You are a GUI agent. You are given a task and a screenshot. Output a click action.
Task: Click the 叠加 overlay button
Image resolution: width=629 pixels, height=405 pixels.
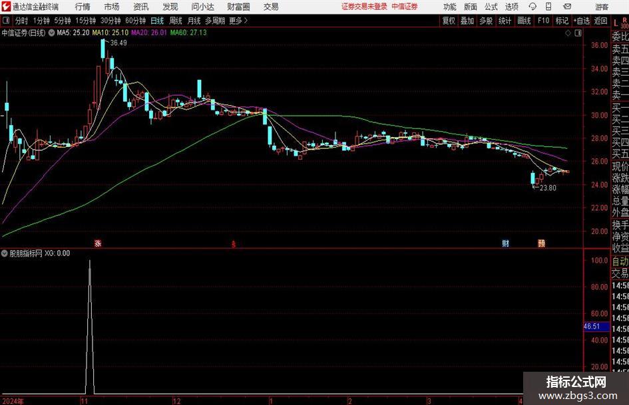coord(467,21)
